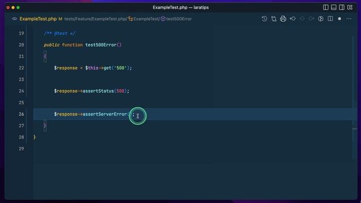Image resolution: width=361 pixels, height=203 pixels.
Task: Click the greyed middle change navigation icon
Action: pyautogui.click(x=302, y=19)
